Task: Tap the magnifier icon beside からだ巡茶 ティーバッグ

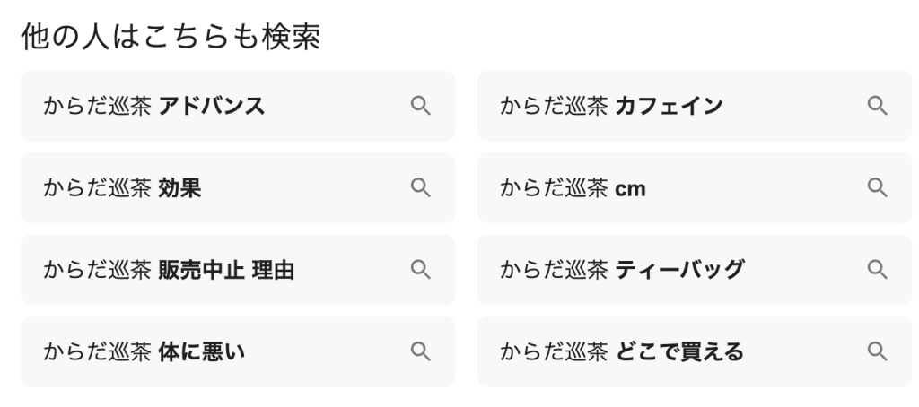Action: tap(877, 269)
